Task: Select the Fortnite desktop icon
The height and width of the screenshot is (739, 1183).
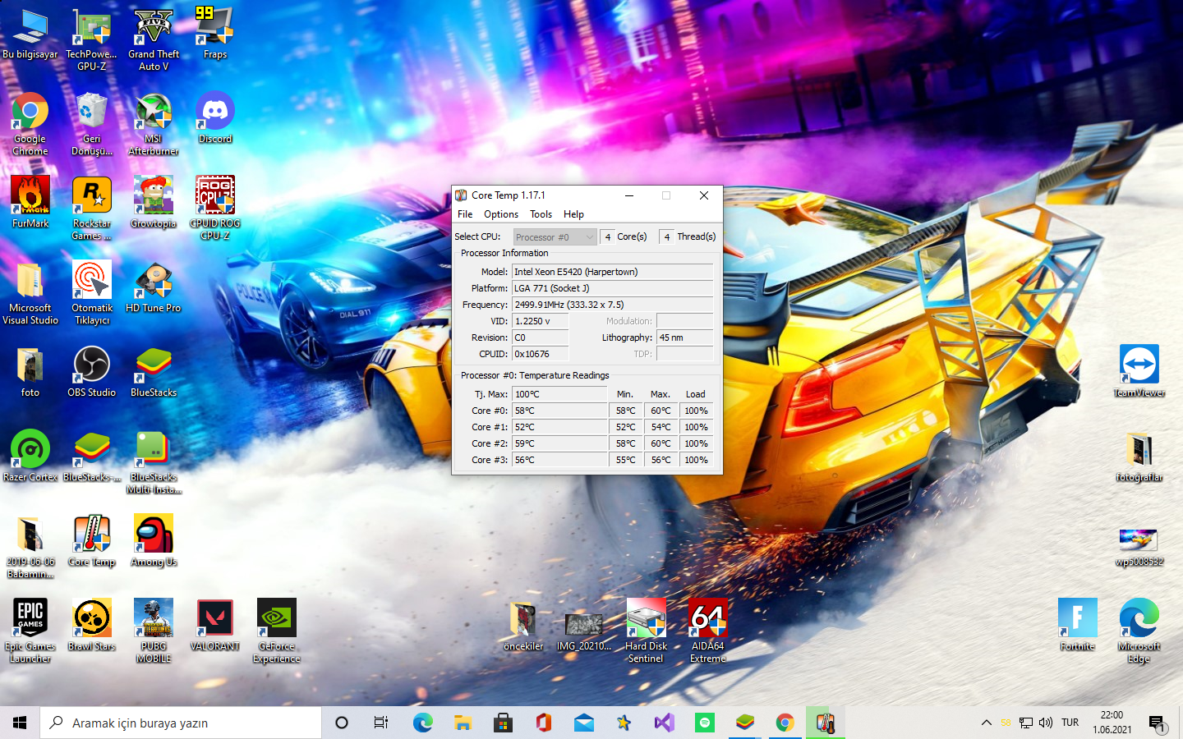Action: [1078, 626]
